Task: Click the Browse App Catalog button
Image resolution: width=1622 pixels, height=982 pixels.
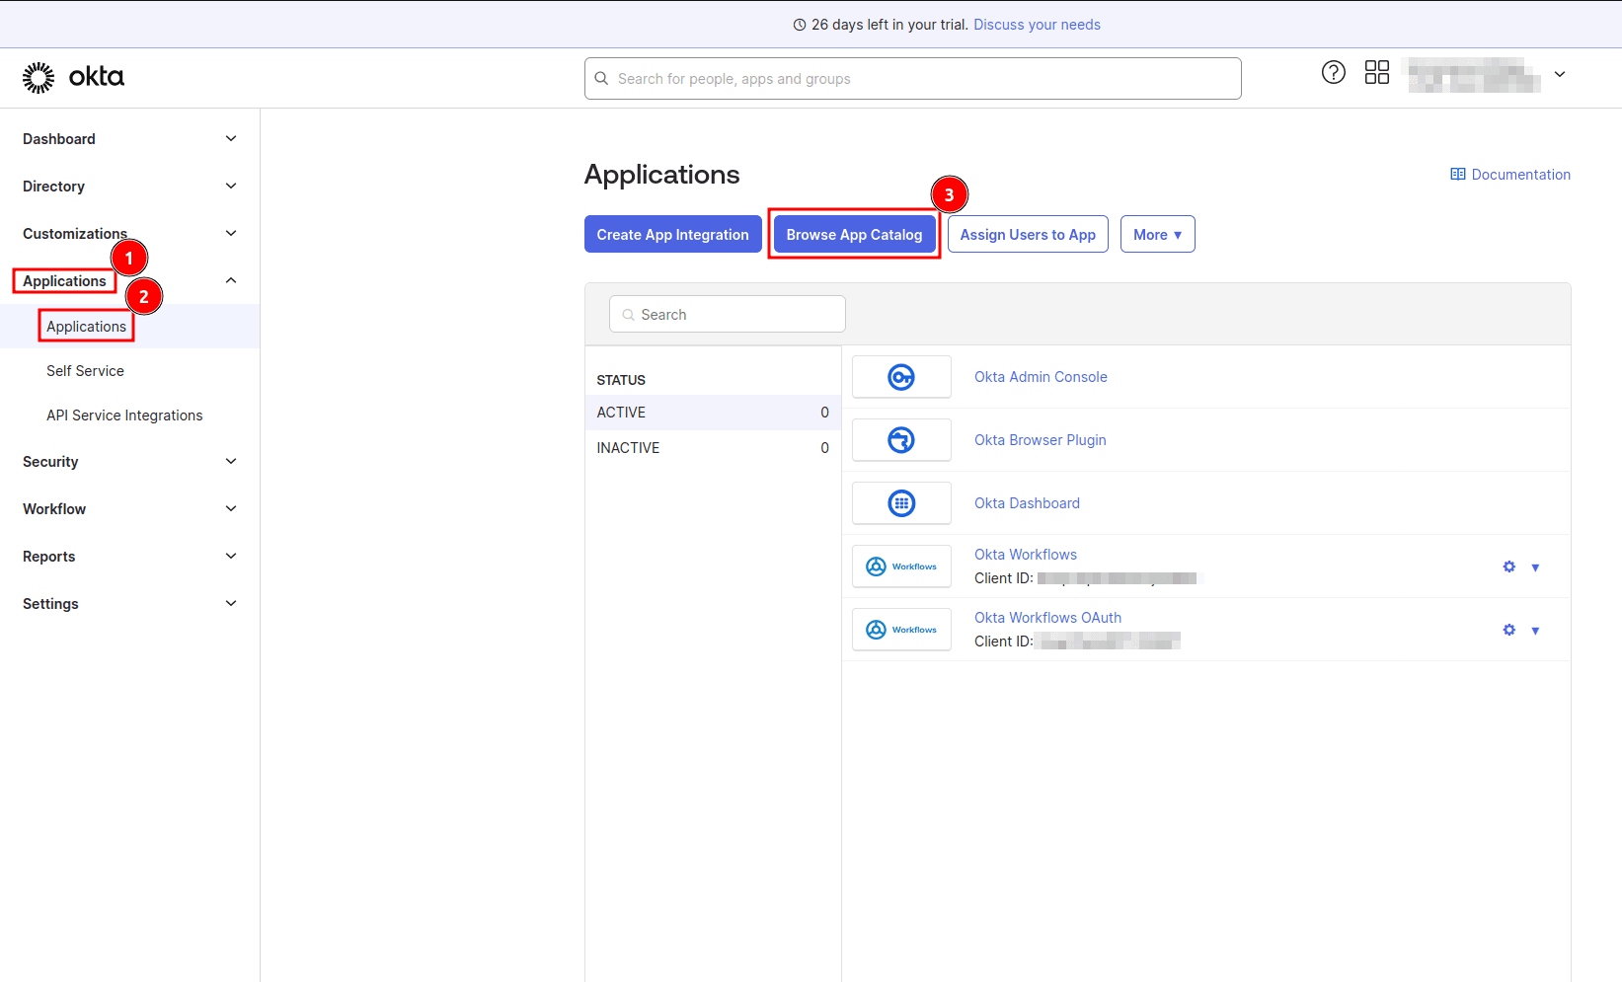Action: [853, 234]
